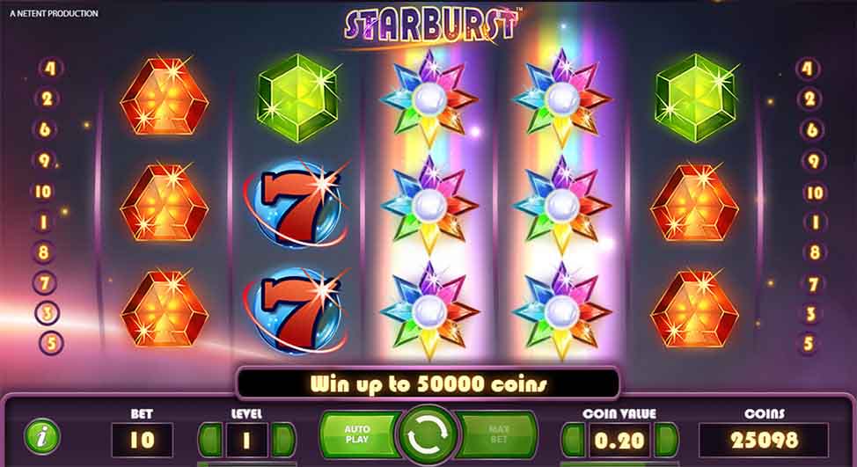Click the middle red seven symbol
This screenshot has width=857, height=467.
tap(297, 203)
